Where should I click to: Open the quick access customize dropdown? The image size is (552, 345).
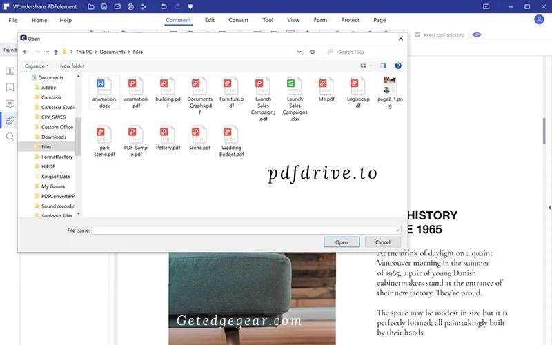190,6
